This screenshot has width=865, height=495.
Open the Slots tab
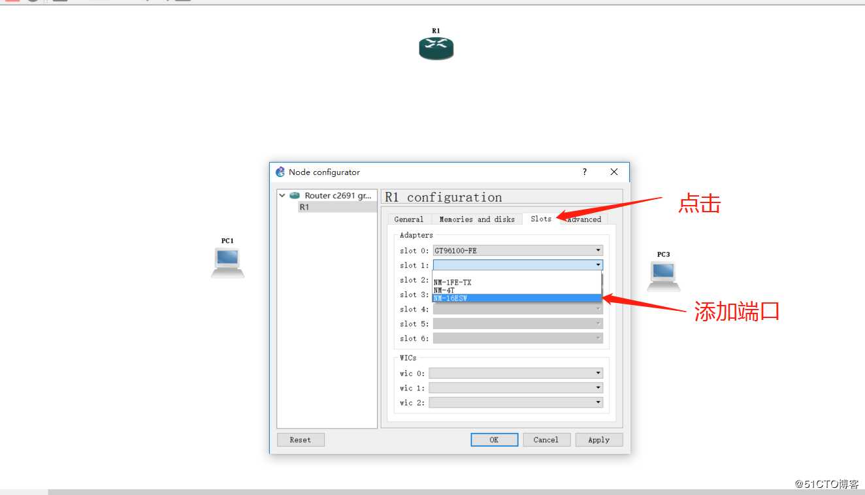541,218
